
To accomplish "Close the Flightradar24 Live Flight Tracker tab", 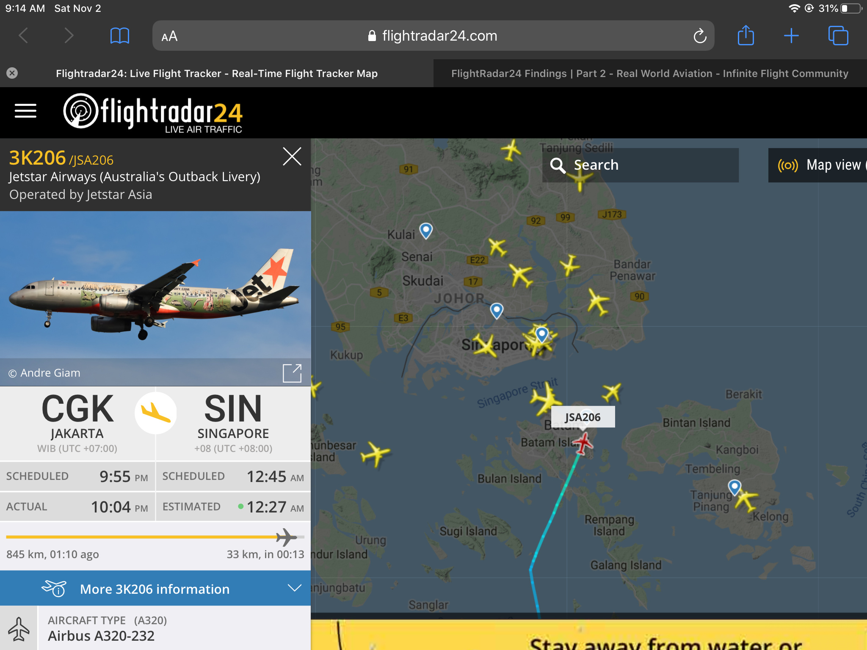I will 12,73.
